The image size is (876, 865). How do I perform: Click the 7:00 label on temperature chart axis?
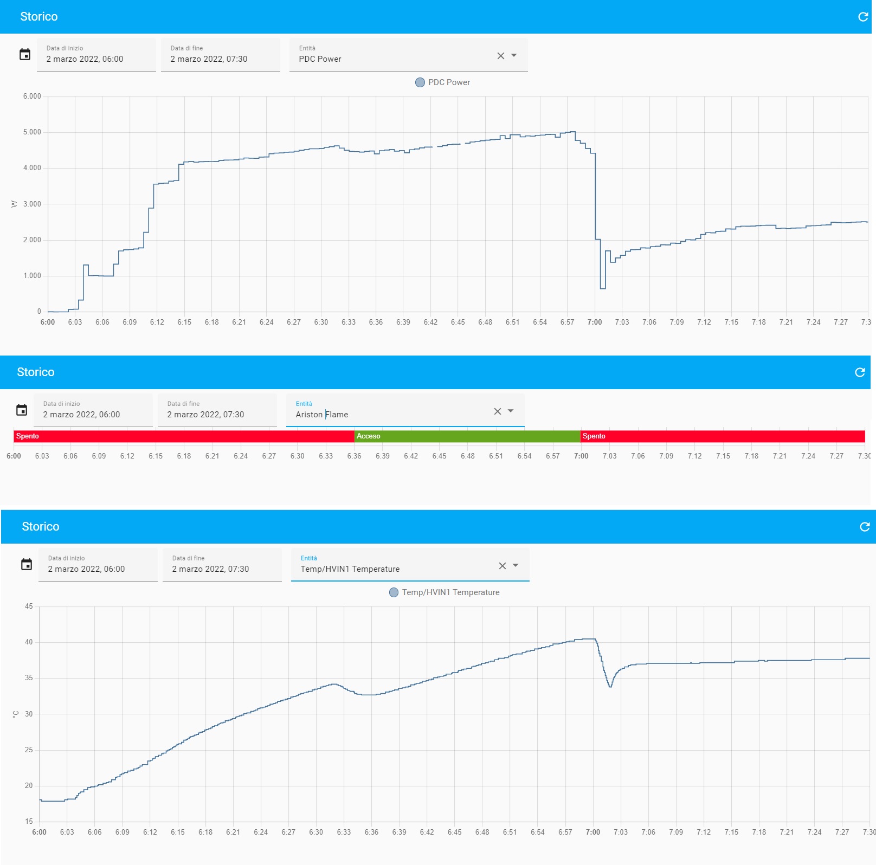coord(593,832)
